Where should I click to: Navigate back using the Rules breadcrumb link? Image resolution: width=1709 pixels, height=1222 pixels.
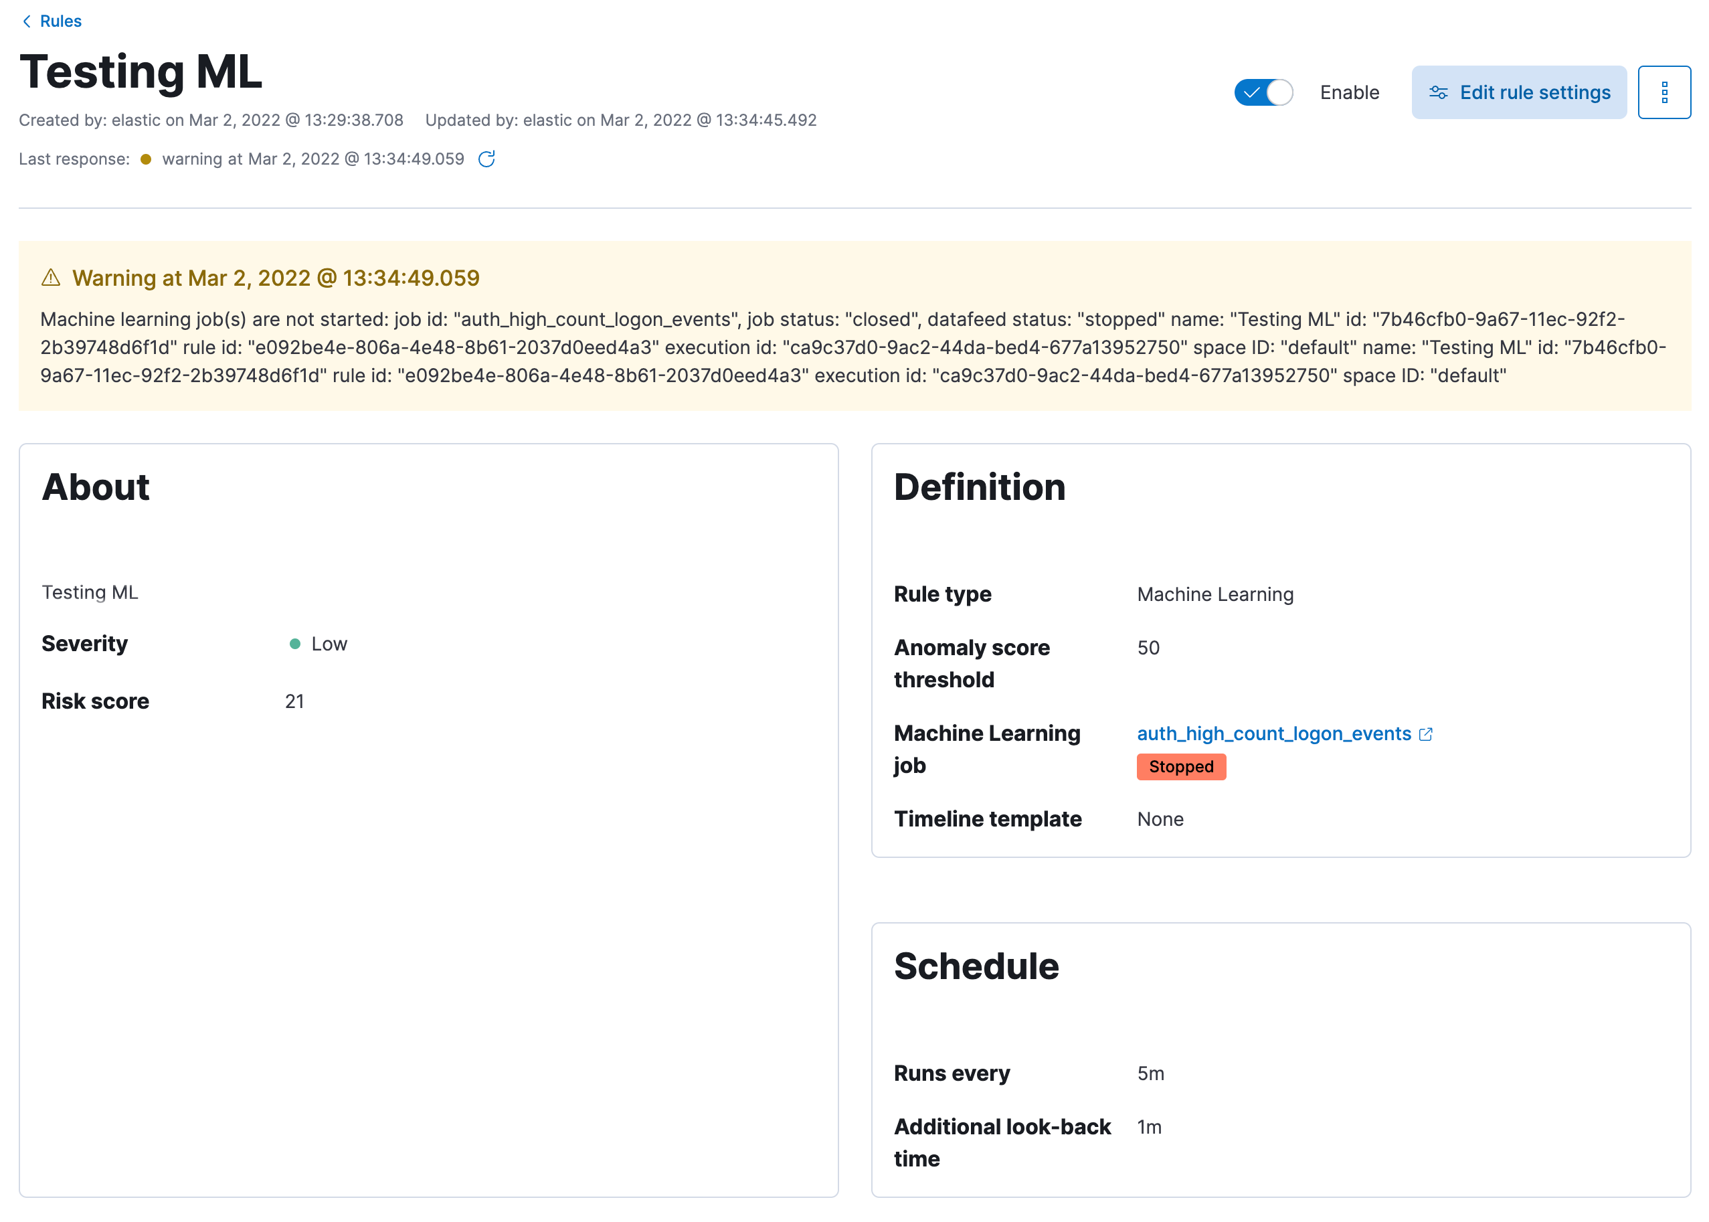[x=62, y=20]
